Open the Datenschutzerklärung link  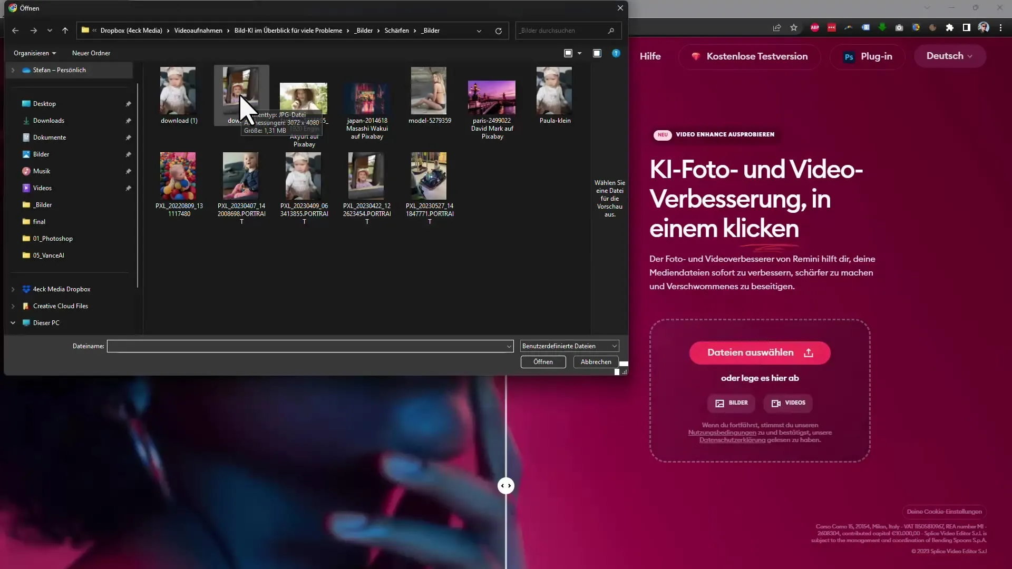[732, 440]
